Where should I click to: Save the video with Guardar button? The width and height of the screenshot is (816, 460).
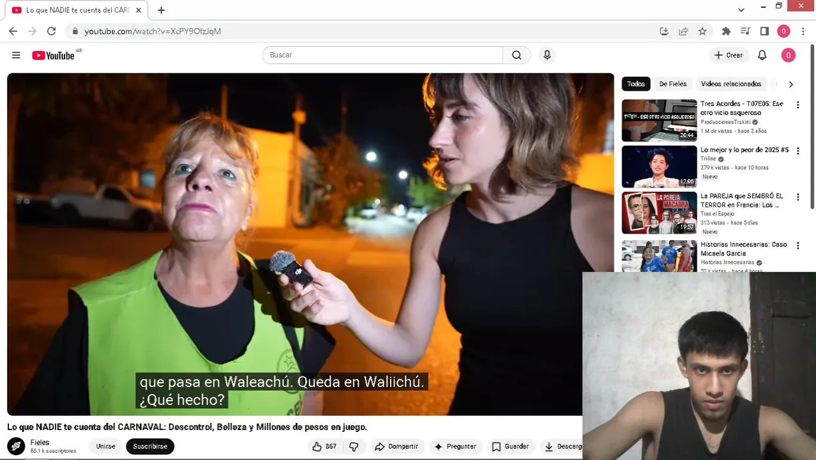pyautogui.click(x=510, y=447)
